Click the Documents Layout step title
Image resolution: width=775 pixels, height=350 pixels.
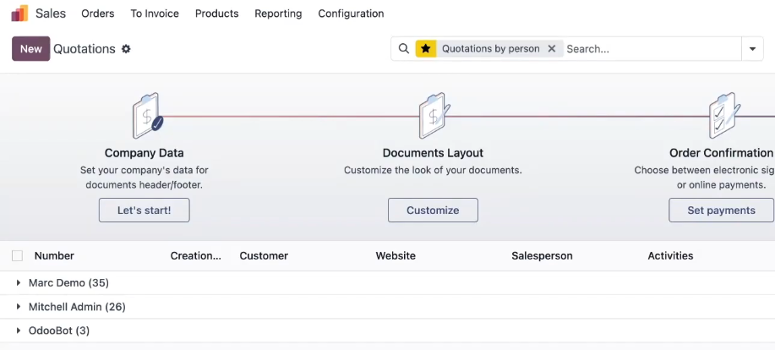point(433,153)
